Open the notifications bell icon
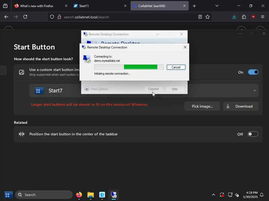The width and height of the screenshot is (269, 201). (x=262, y=195)
